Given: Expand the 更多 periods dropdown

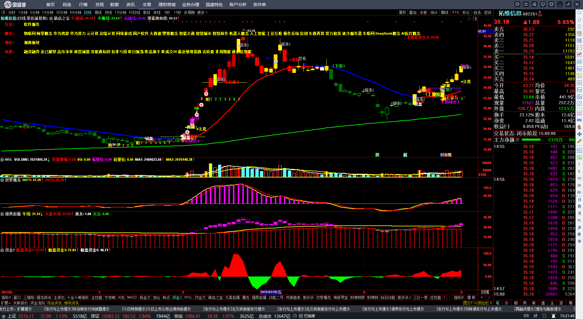Looking at the screenshot, I should pyautogui.click(x=202, y=12).
